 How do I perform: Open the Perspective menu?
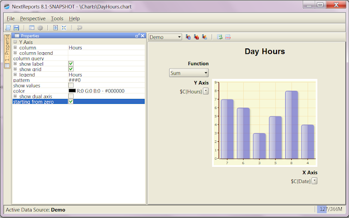tap(33, 18)
